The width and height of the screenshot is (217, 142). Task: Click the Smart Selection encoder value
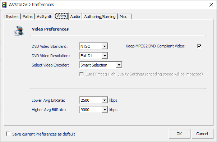click(98, 65)
